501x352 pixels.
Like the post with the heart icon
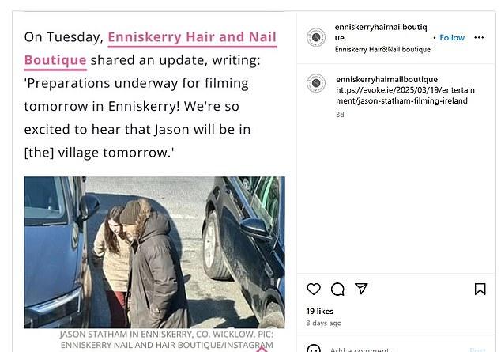314,289
